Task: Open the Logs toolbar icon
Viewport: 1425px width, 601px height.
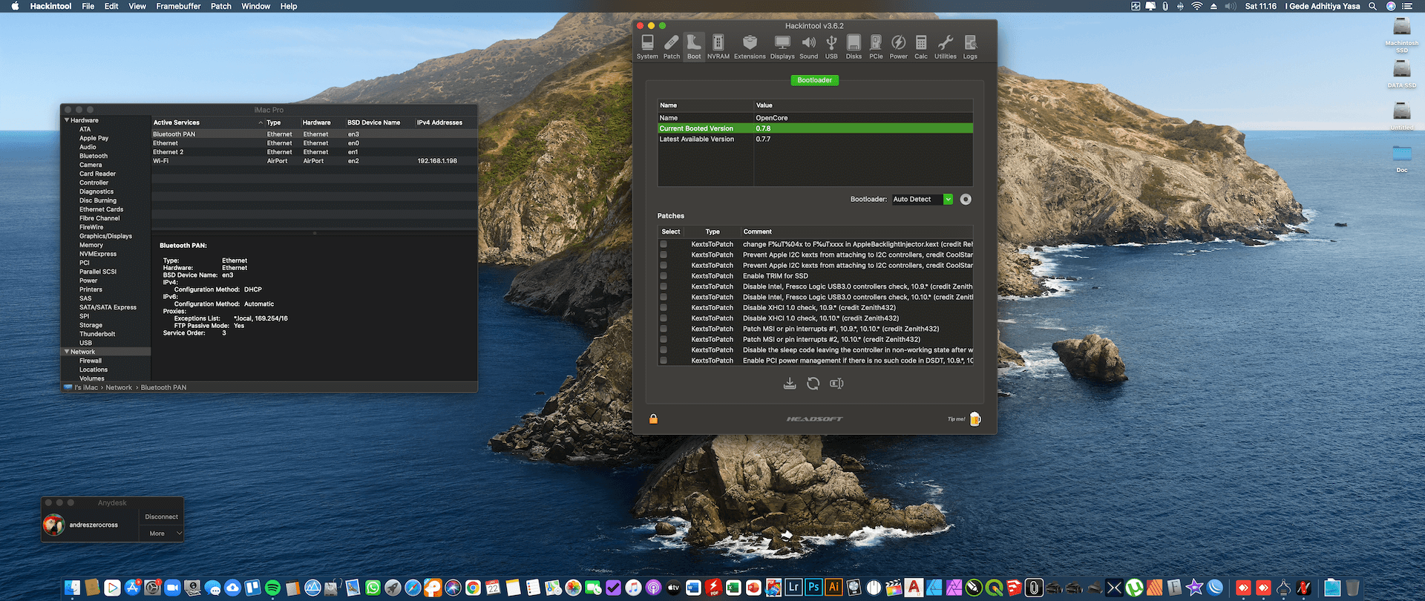Action: coord(970,46)
